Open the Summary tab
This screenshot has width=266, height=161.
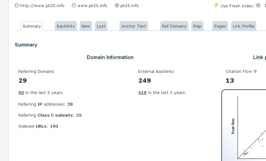coord(32,26)
